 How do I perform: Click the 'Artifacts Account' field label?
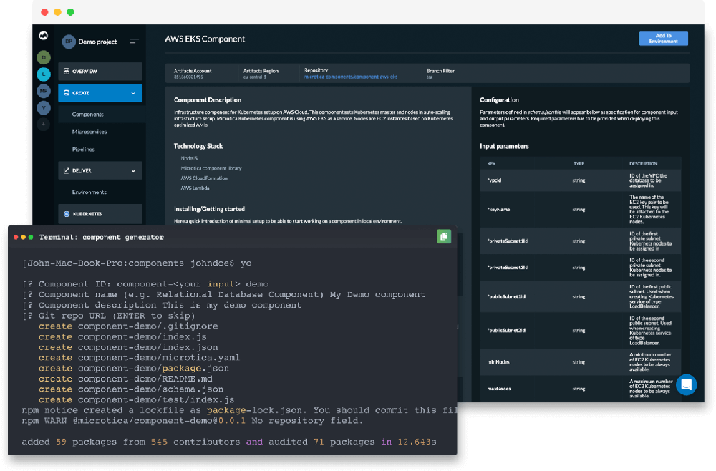[x=192, y=71]
